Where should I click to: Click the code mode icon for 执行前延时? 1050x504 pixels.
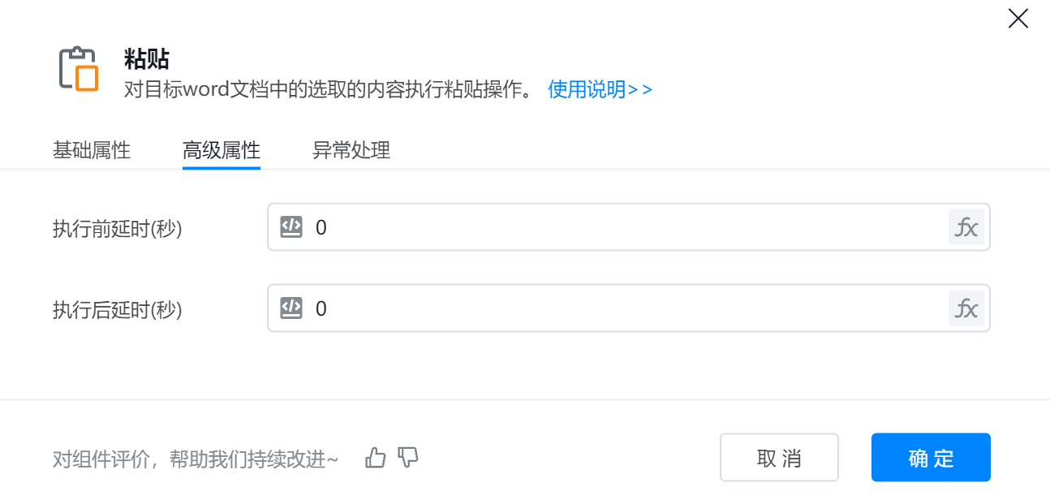[x=291, y=227]
